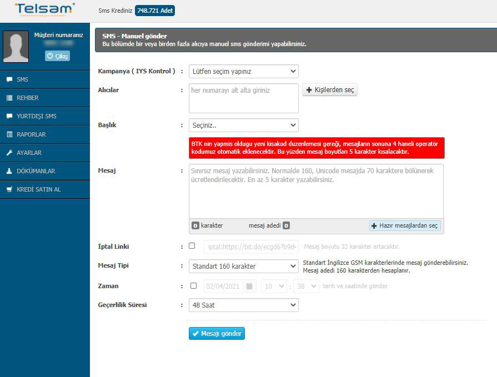Image resolution: width=497 pixels, height=377 pixels.
Task: Click the Kişilerden seç button
Action: [x=330, y=90]
